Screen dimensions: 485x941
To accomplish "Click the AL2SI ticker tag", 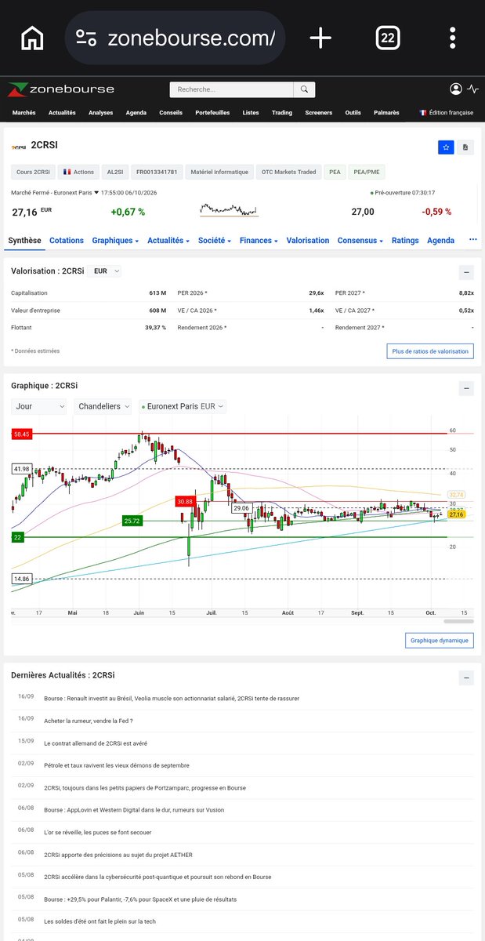I will [115, 172].
